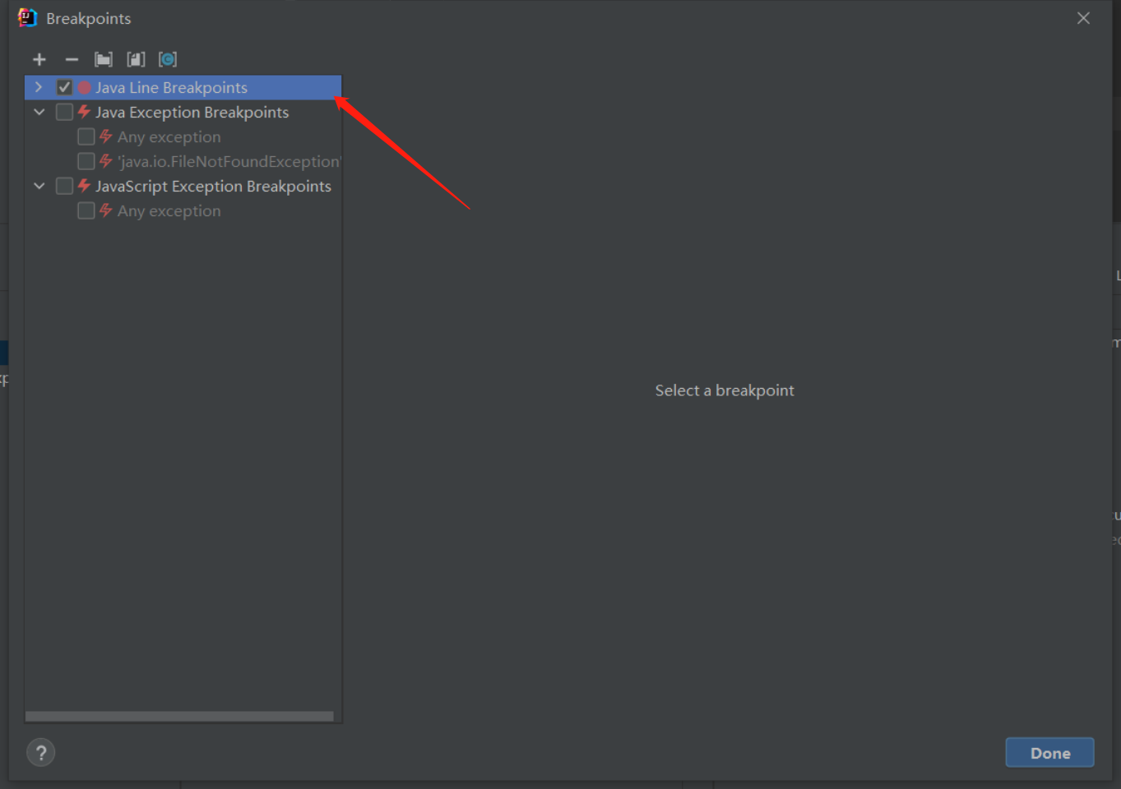Toggle Group by File icon
The width and height of the screenshot is (1121, 789).
(x=136, y=59)
